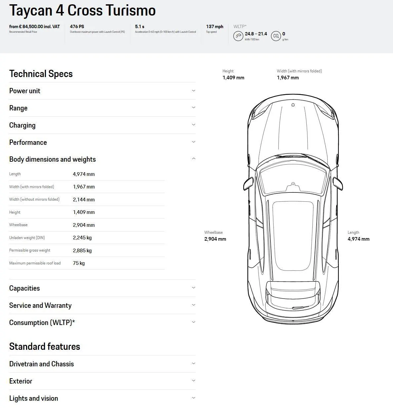This screenshot has height=408, width=393.
Task: Click the '75 kg' roof load value
Action: (79, 263)
